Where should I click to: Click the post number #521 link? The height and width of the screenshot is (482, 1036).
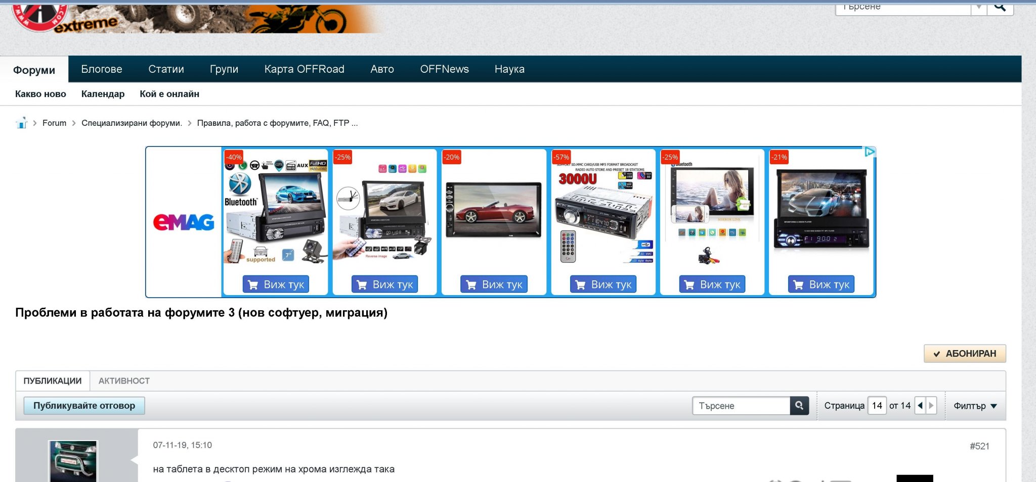click(x=979, y=446)
